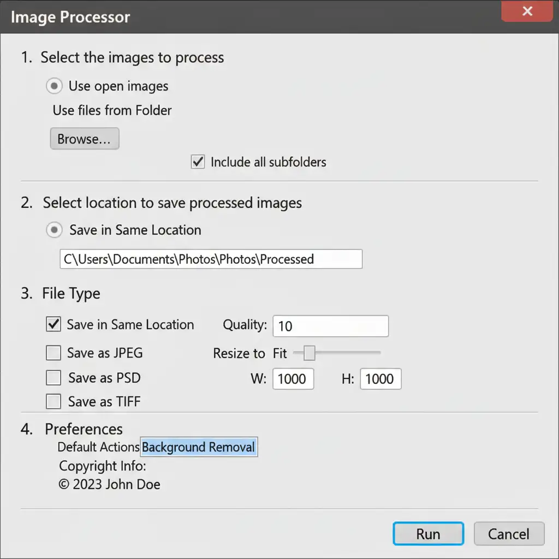Close the Image Processor dialog
The width and height of the screenshot is (559, 559).
527,11
